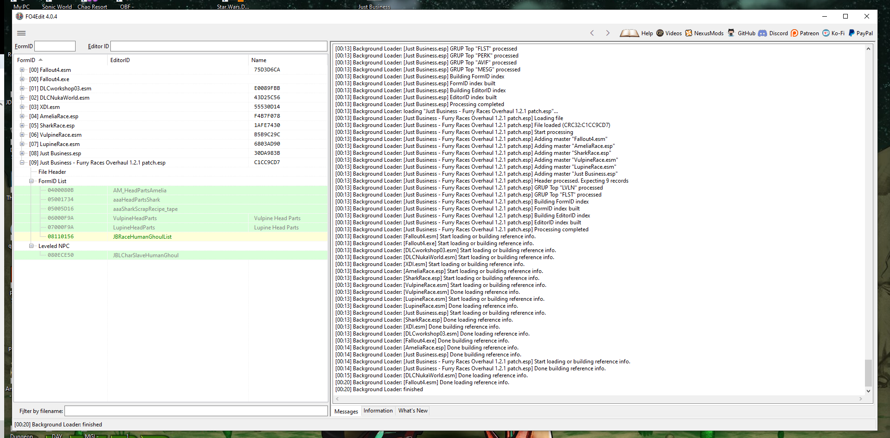890x438 pixels.
Task: Select the File Header tree item
Action: click(52, 172)
